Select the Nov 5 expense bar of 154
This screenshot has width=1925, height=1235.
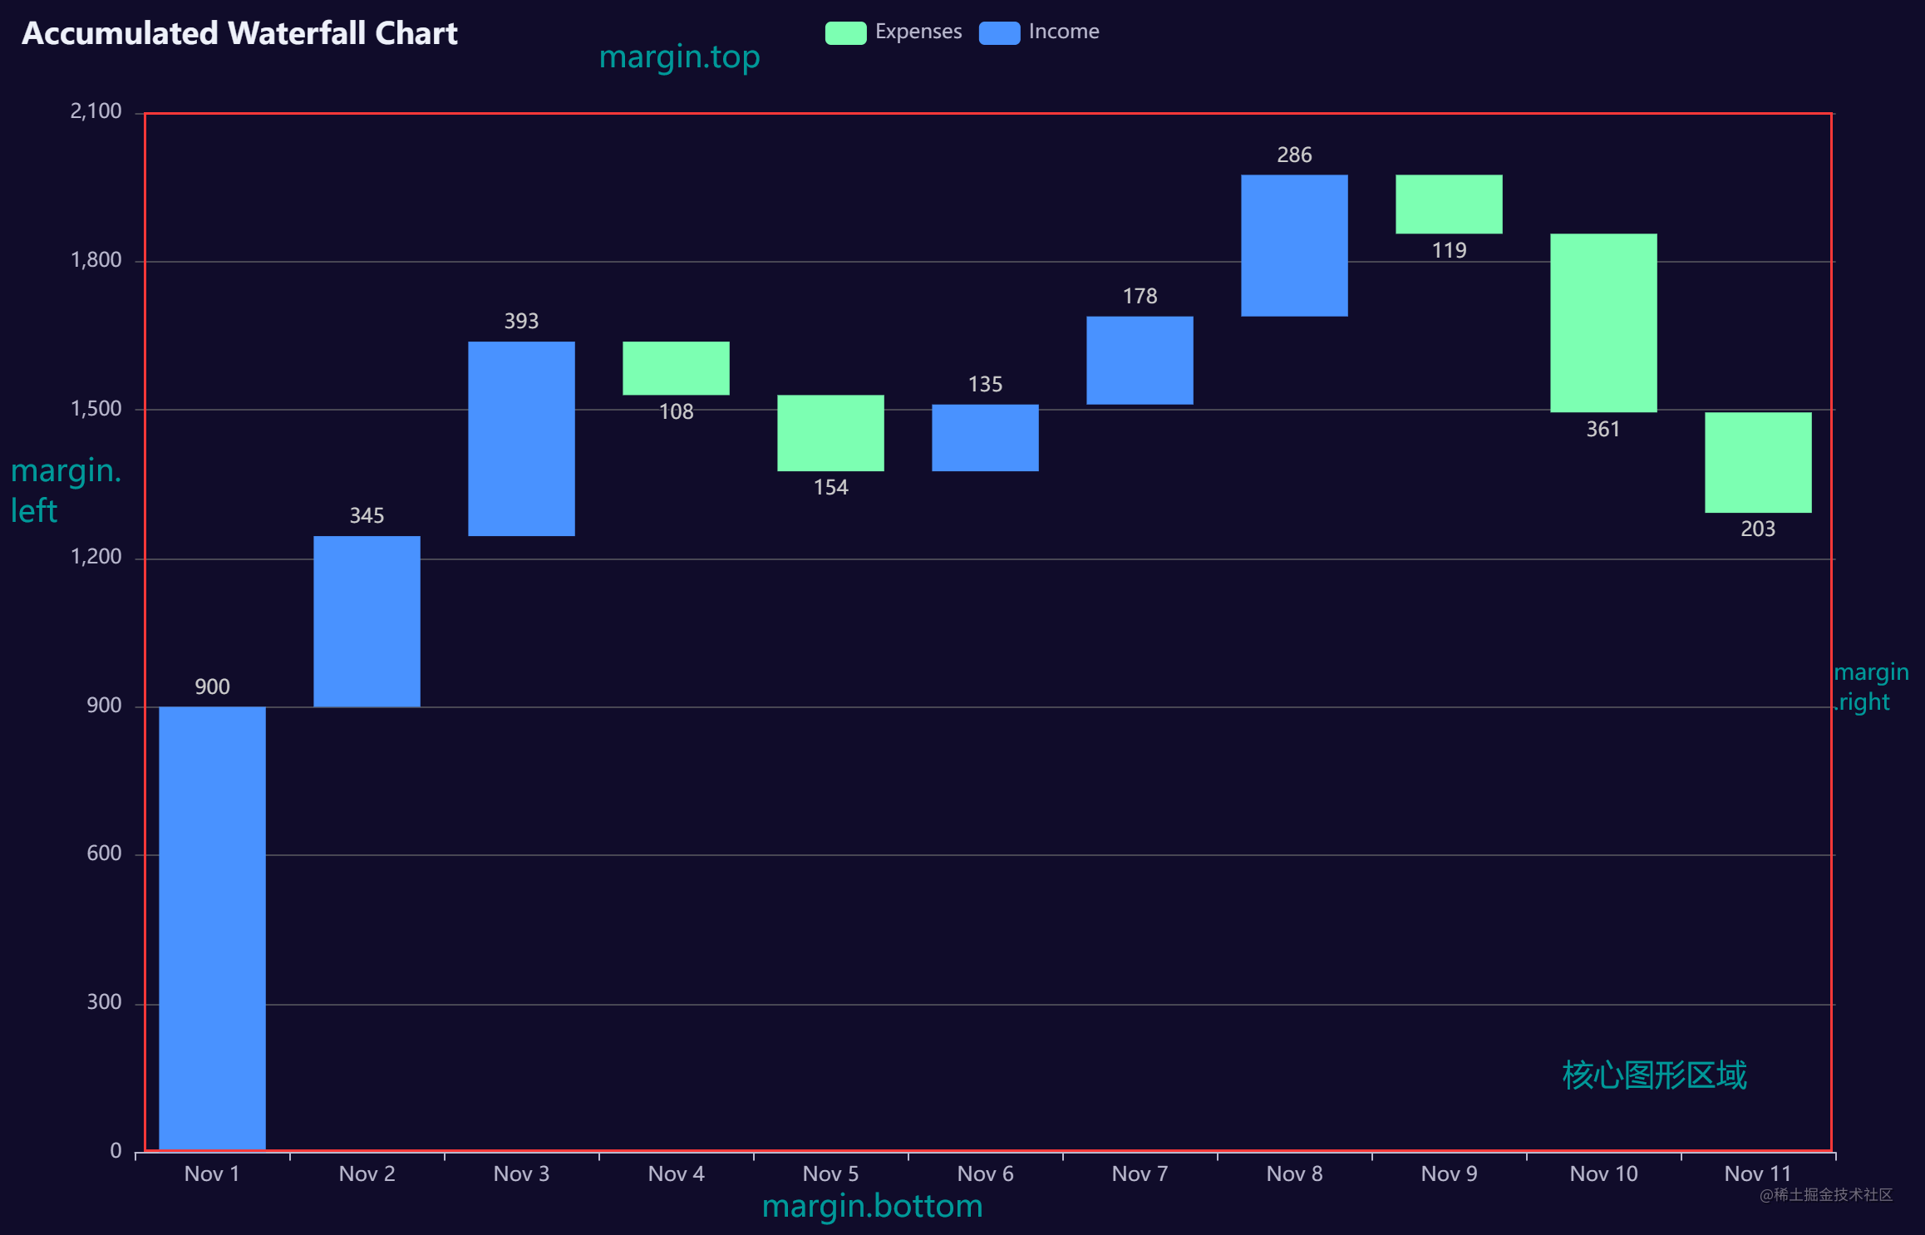point(830,433)
